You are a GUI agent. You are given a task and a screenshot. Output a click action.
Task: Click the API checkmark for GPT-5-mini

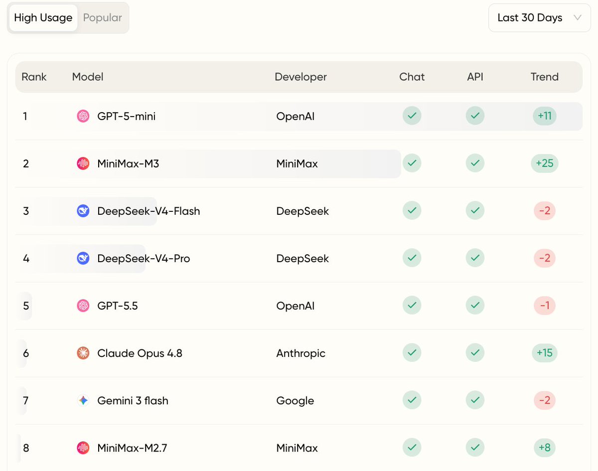pos(475,116)
